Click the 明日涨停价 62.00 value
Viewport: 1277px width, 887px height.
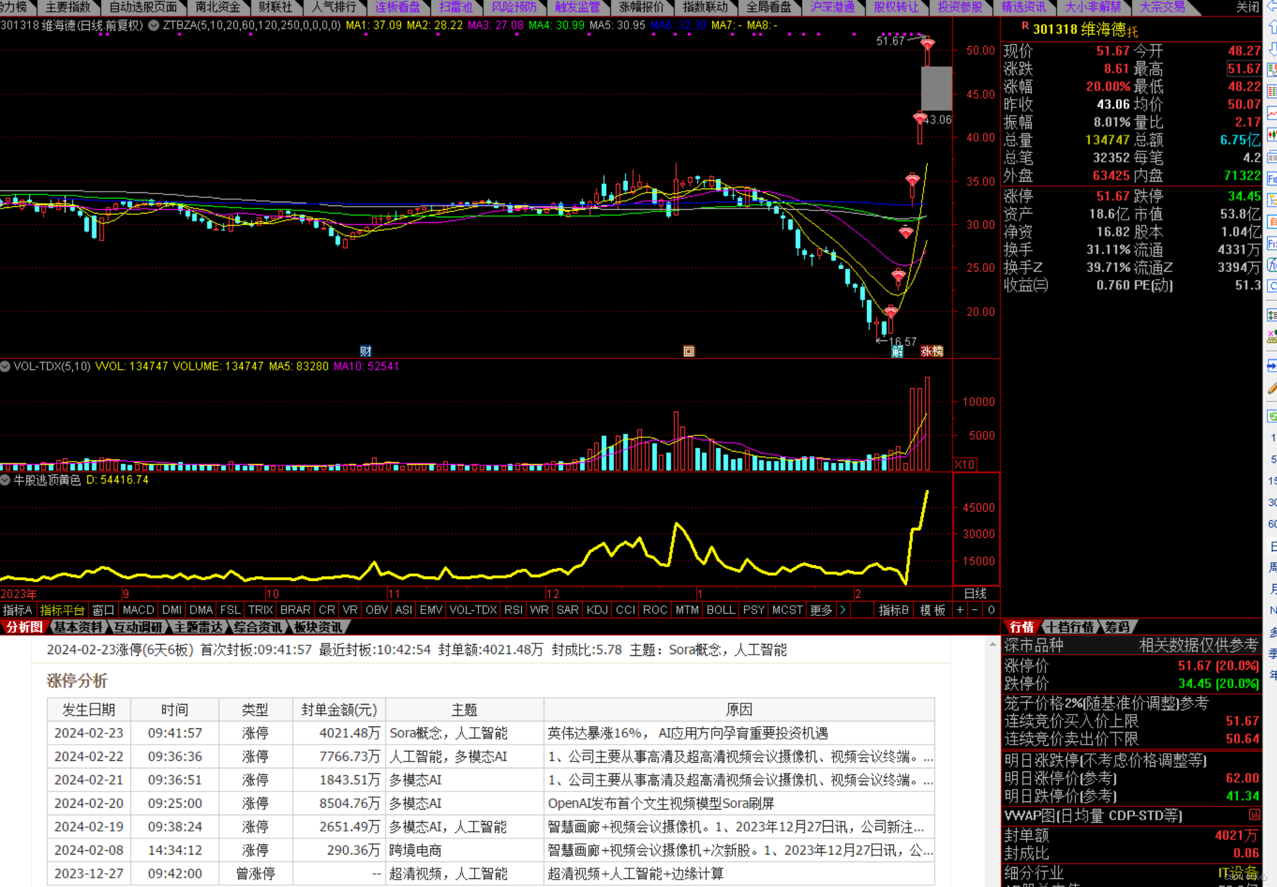[1242, 778]
